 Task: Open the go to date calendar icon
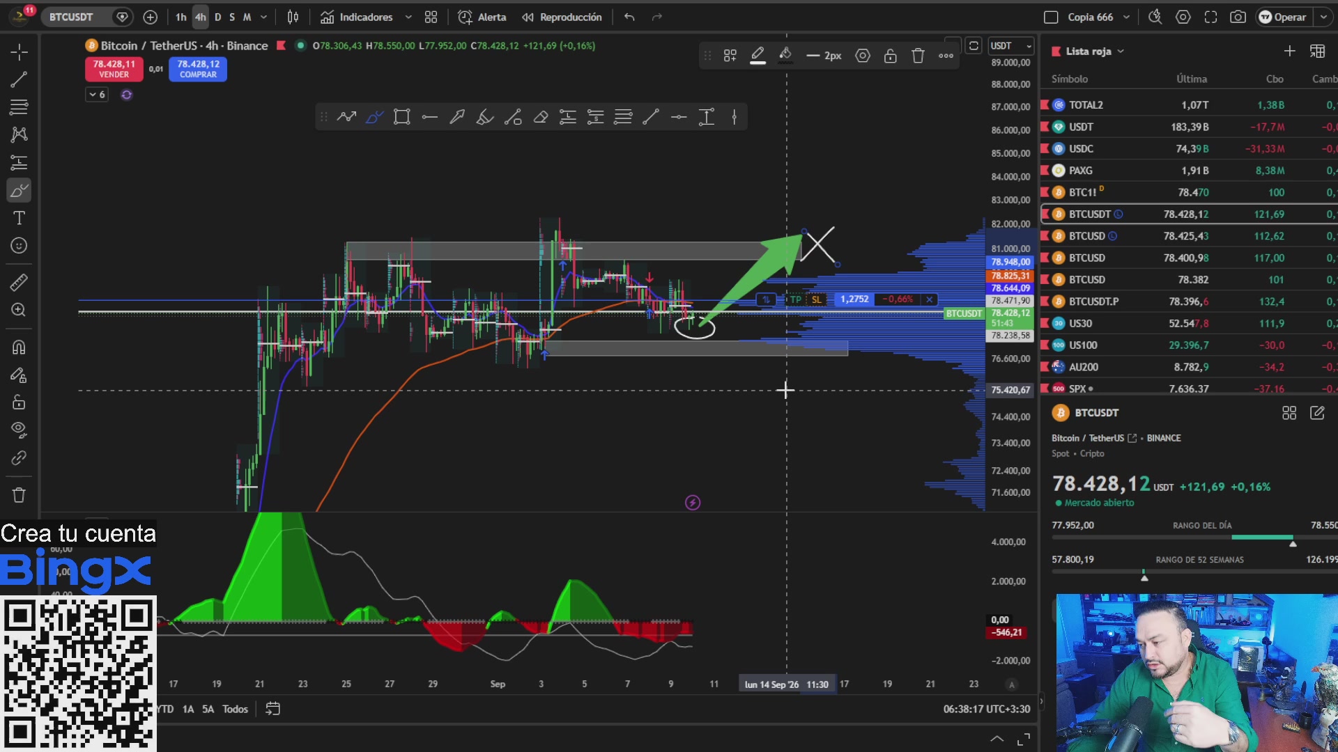pos(272,709)
